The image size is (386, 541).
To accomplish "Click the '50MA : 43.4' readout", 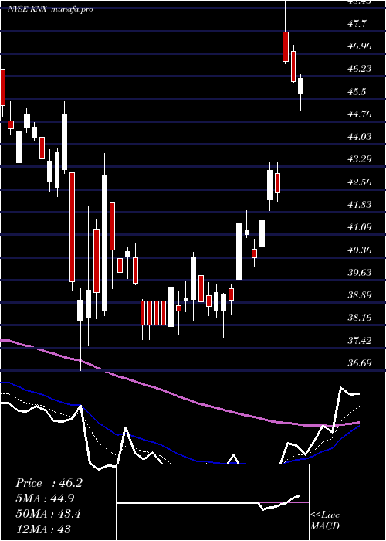I will pos(49,514).
